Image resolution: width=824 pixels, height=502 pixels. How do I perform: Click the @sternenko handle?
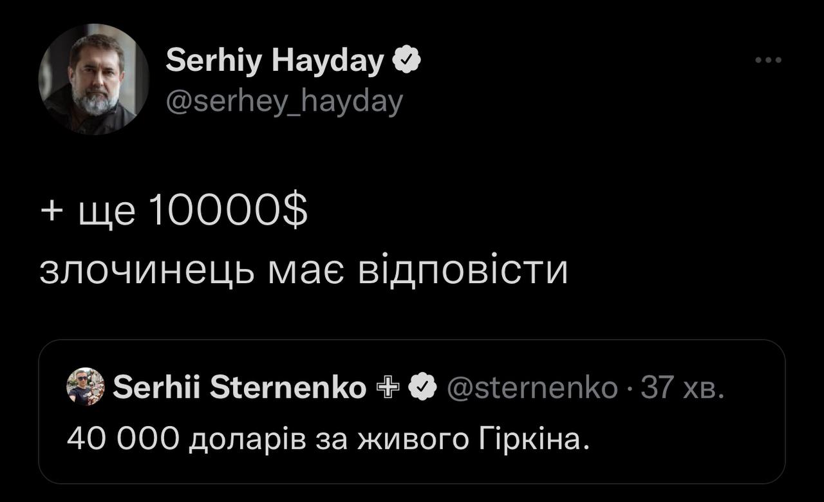point(530,387)
